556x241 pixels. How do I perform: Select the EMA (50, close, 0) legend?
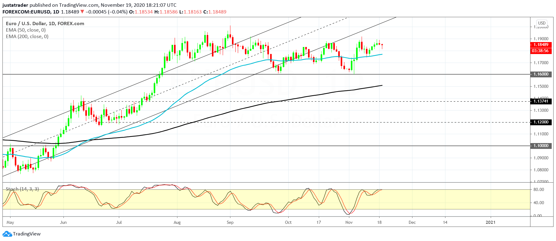click(26, 30)
